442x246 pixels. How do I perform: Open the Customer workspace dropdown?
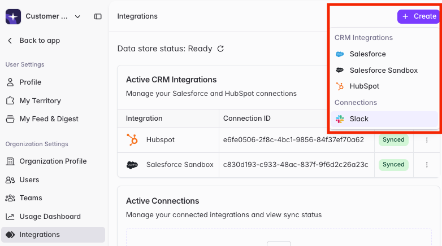coord(53,16)
